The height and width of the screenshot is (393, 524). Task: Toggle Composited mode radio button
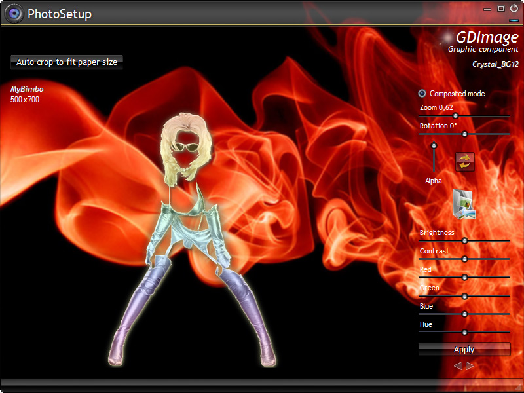(422, 94)
